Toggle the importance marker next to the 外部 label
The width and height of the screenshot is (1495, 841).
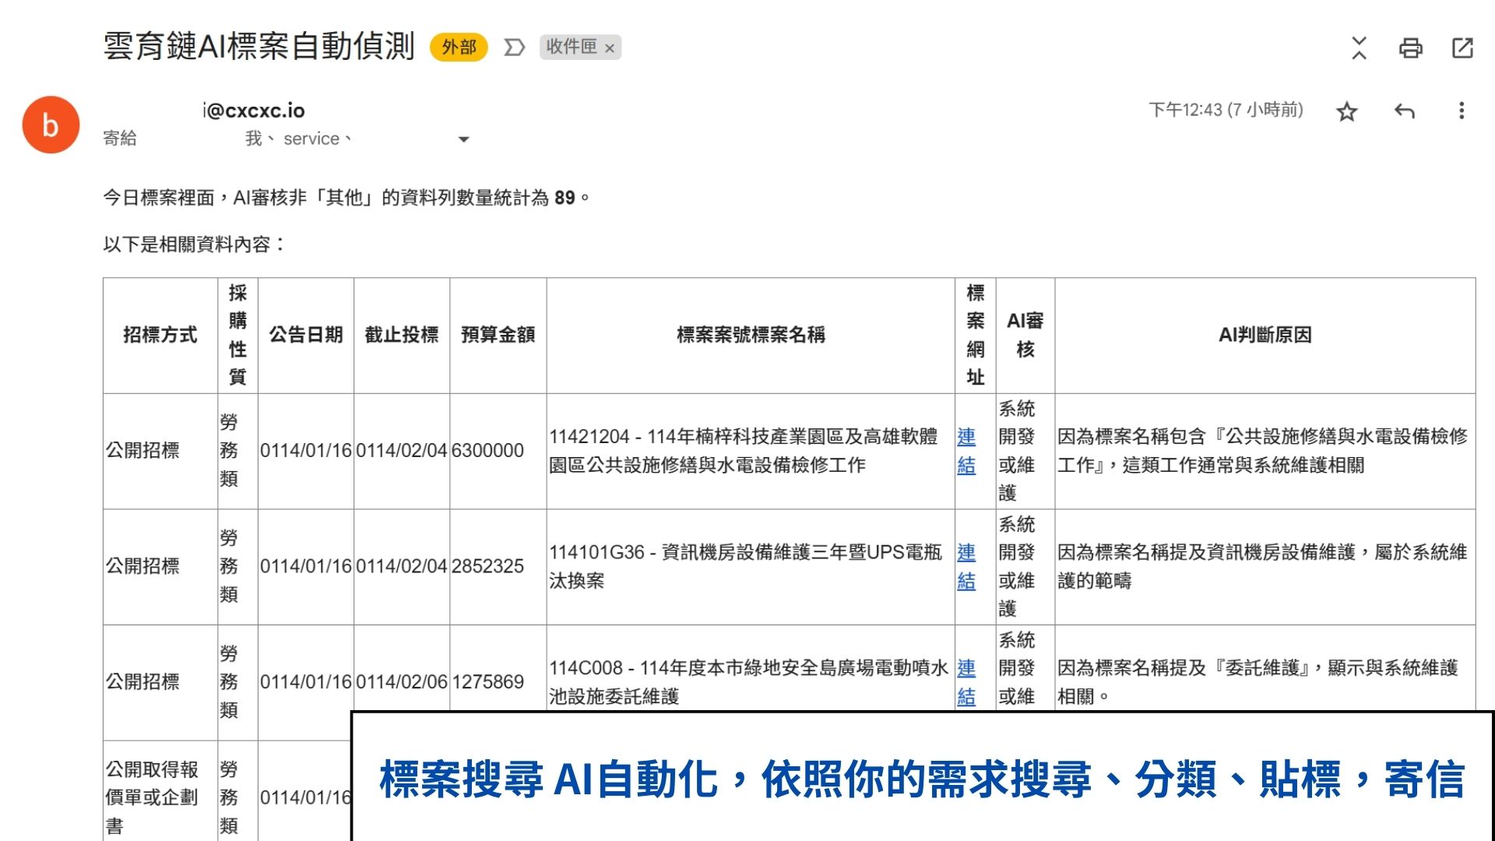click(x=514, y=48)
